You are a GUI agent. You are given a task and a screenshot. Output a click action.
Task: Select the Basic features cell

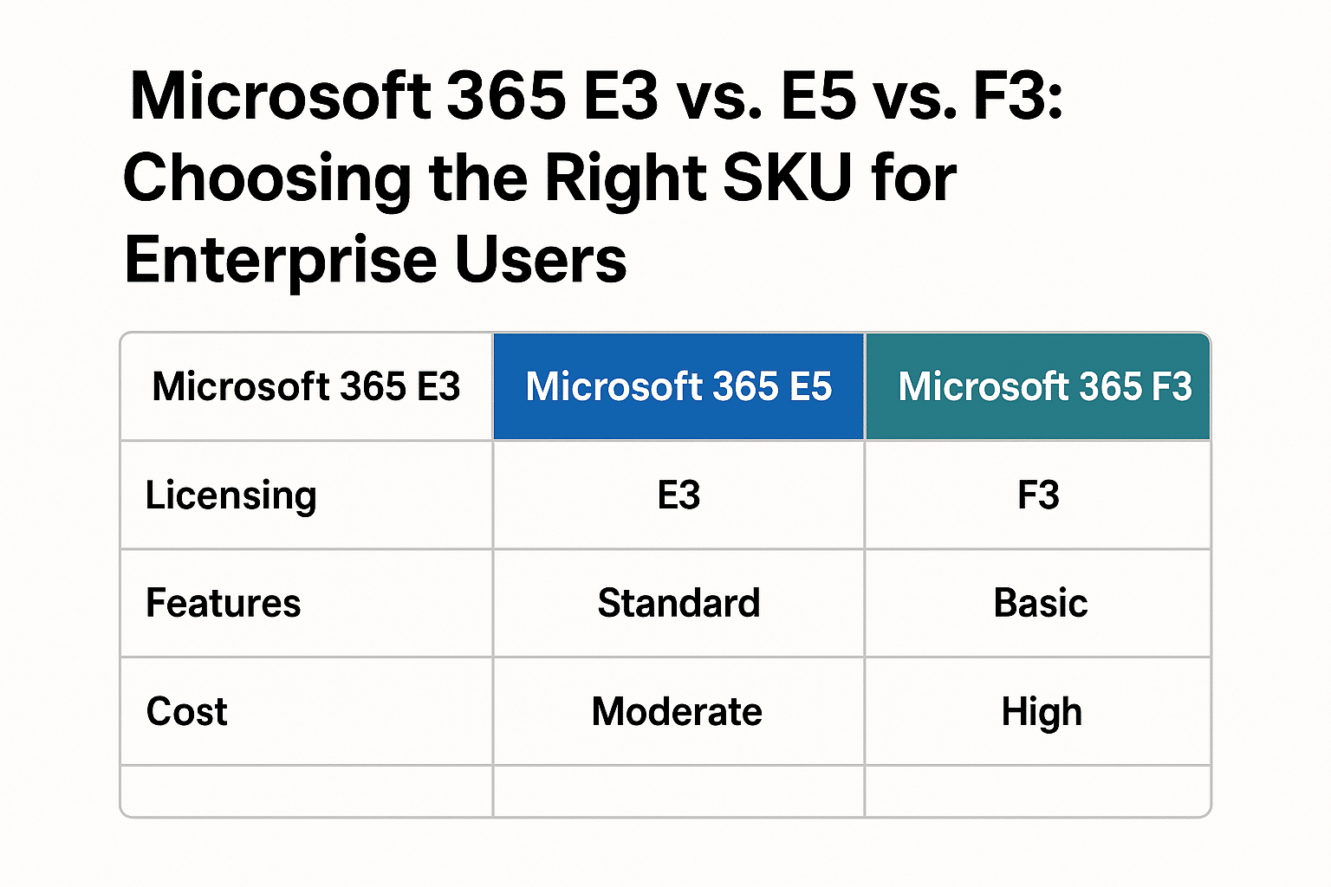point(1040,603)
